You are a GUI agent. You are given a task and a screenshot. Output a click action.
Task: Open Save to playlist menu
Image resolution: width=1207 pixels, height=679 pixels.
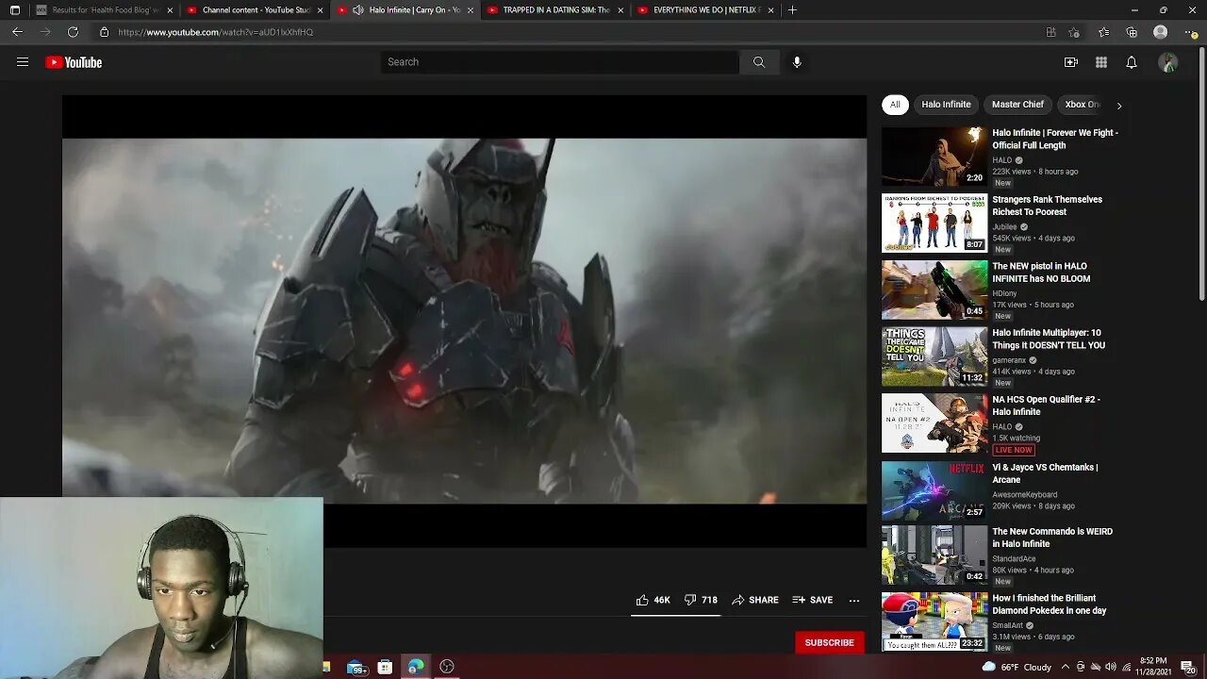pos(812,600)
